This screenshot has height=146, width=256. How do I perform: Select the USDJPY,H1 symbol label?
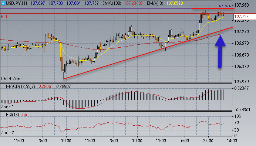coord(17,3)
